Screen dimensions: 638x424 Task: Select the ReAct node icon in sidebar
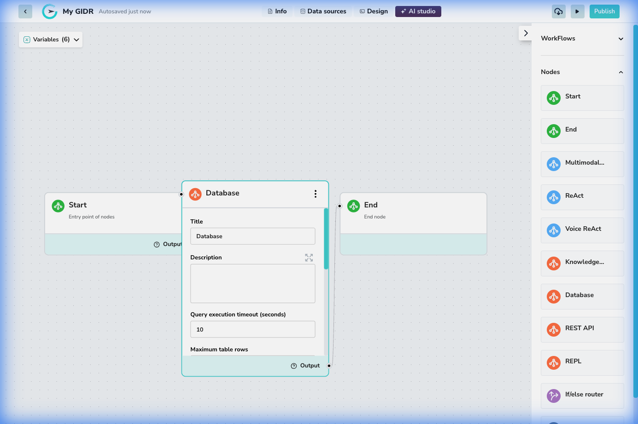(554, 197)
